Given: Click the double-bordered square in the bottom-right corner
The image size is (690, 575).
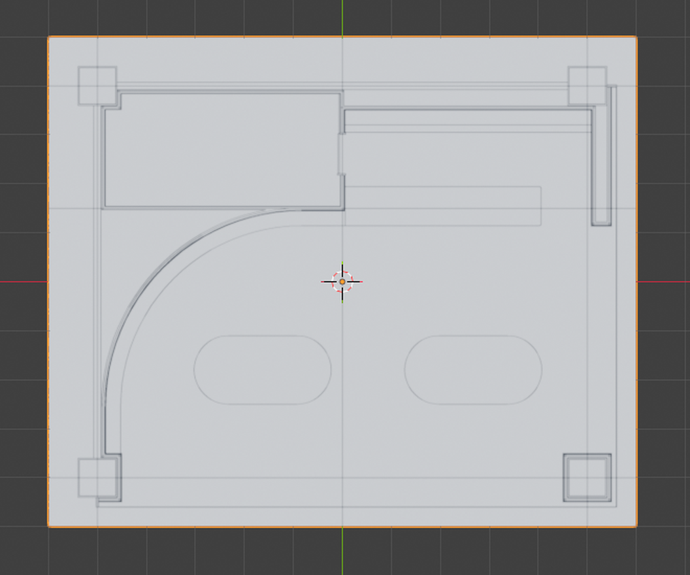Looking at the screenshot, I should coord(587,478).
